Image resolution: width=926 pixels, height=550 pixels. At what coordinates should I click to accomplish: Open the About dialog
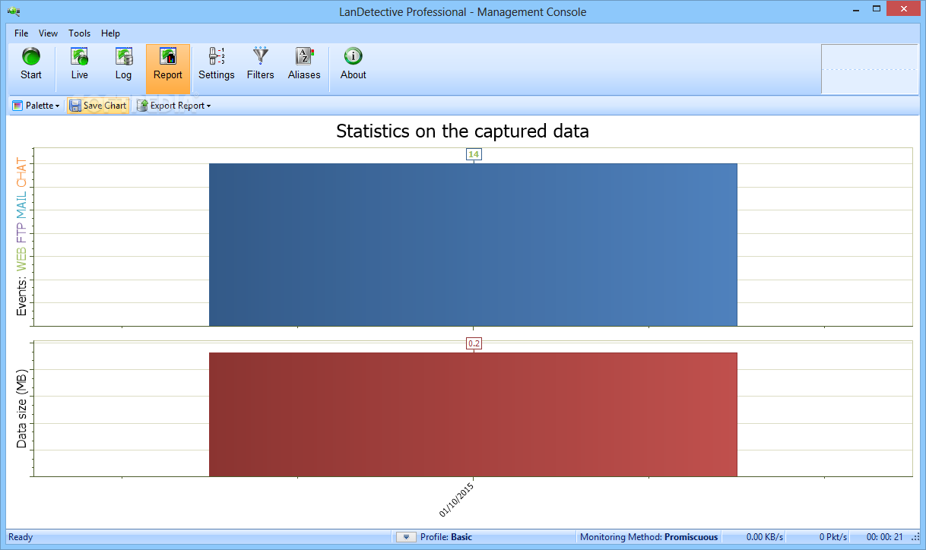click(354, 65)
